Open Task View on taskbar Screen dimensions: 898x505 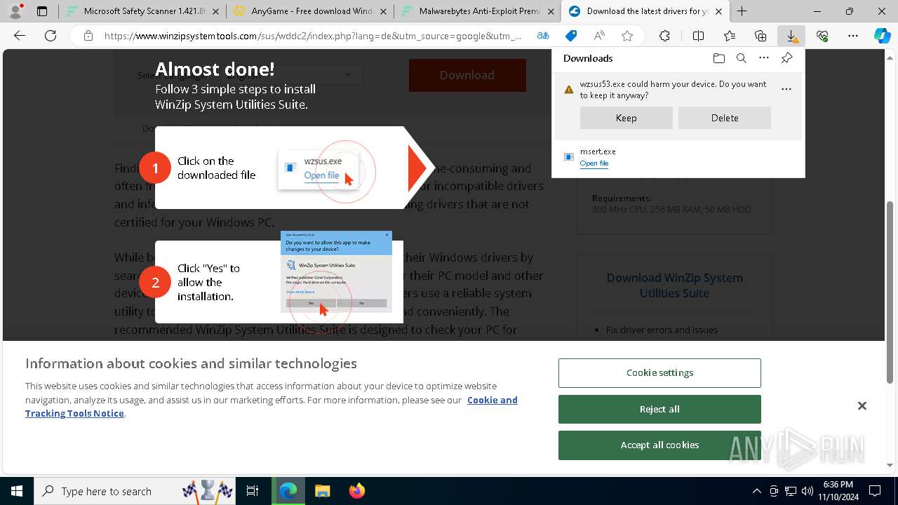(x=253, y=491)
